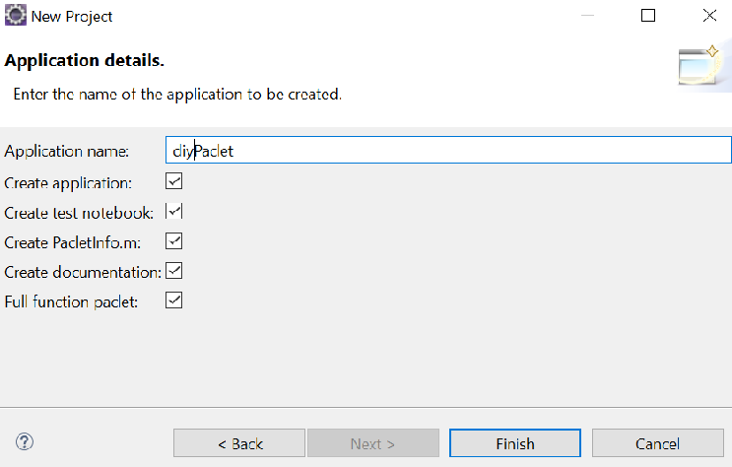Click the Workbench gear icon in title bar
The image size is (732, 467).
coord(16,16)
